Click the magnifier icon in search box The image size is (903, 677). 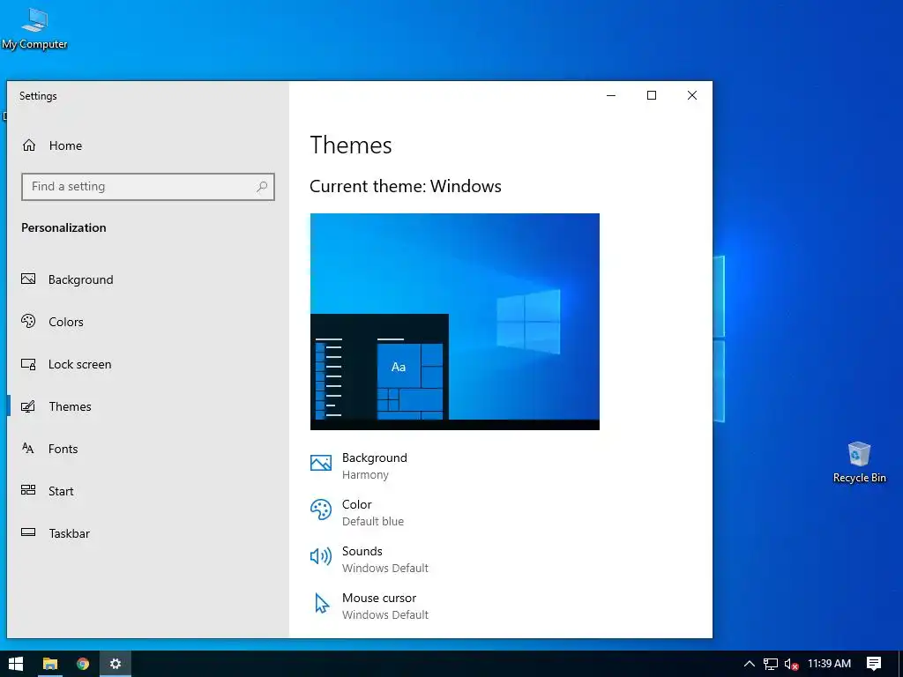pyautogui.click(x=262, y=187)
